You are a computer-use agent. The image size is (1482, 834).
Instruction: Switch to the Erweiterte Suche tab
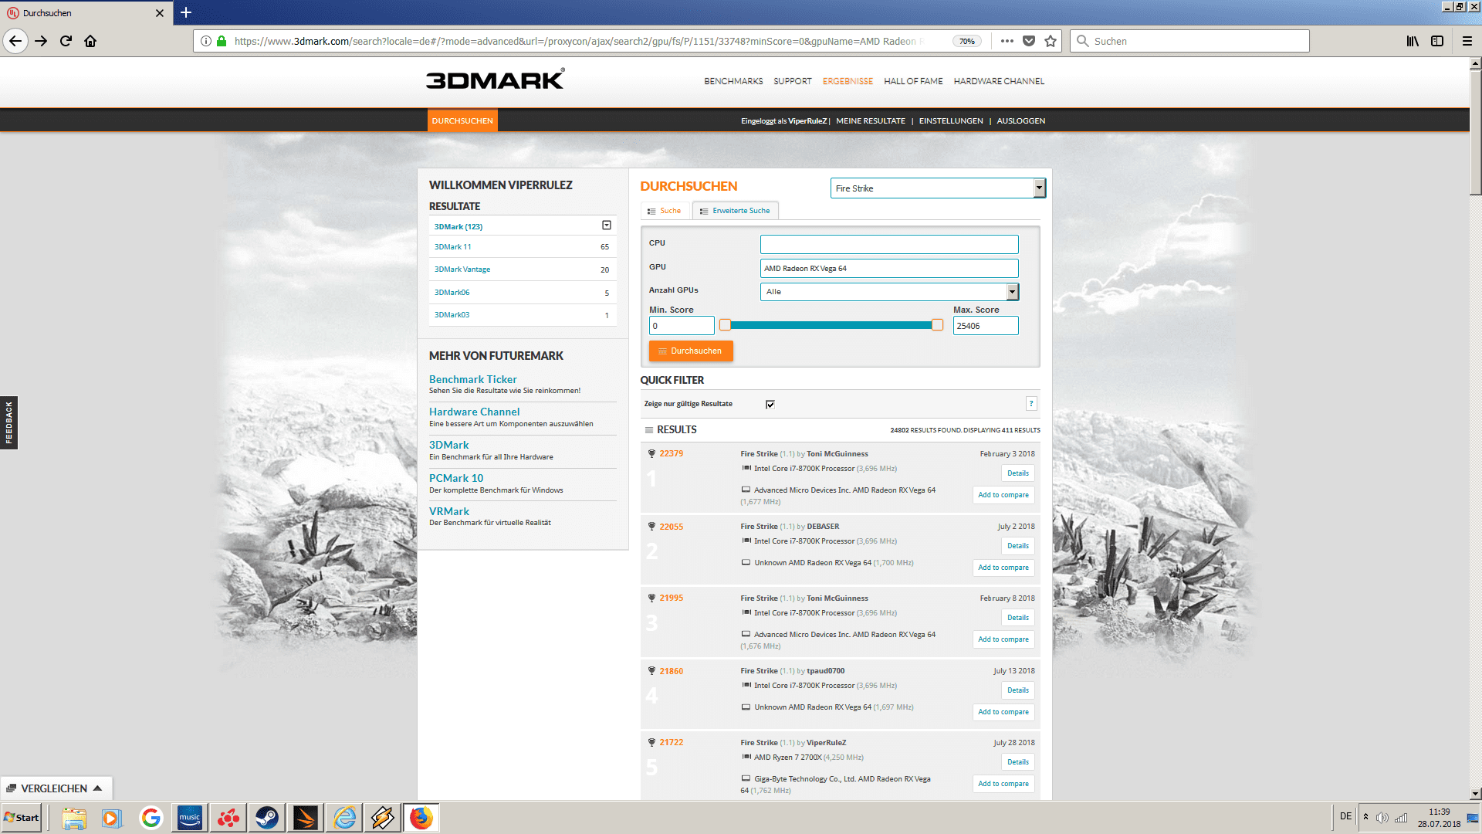735,211
